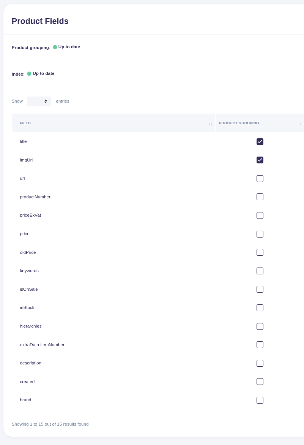The image size is (304, 445).
Task: Toggle product grouping for brand
Action: click(x=260, y=400)
